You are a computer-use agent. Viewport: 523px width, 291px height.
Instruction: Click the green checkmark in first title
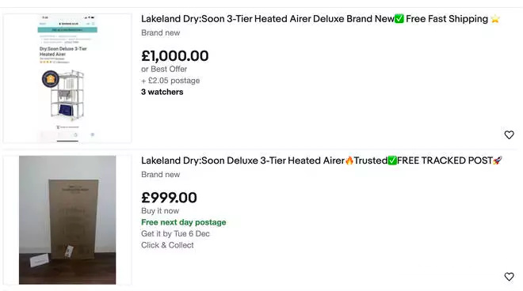tap(399, 19)
